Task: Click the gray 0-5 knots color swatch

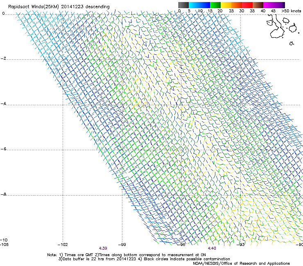Action: (183, 5)
